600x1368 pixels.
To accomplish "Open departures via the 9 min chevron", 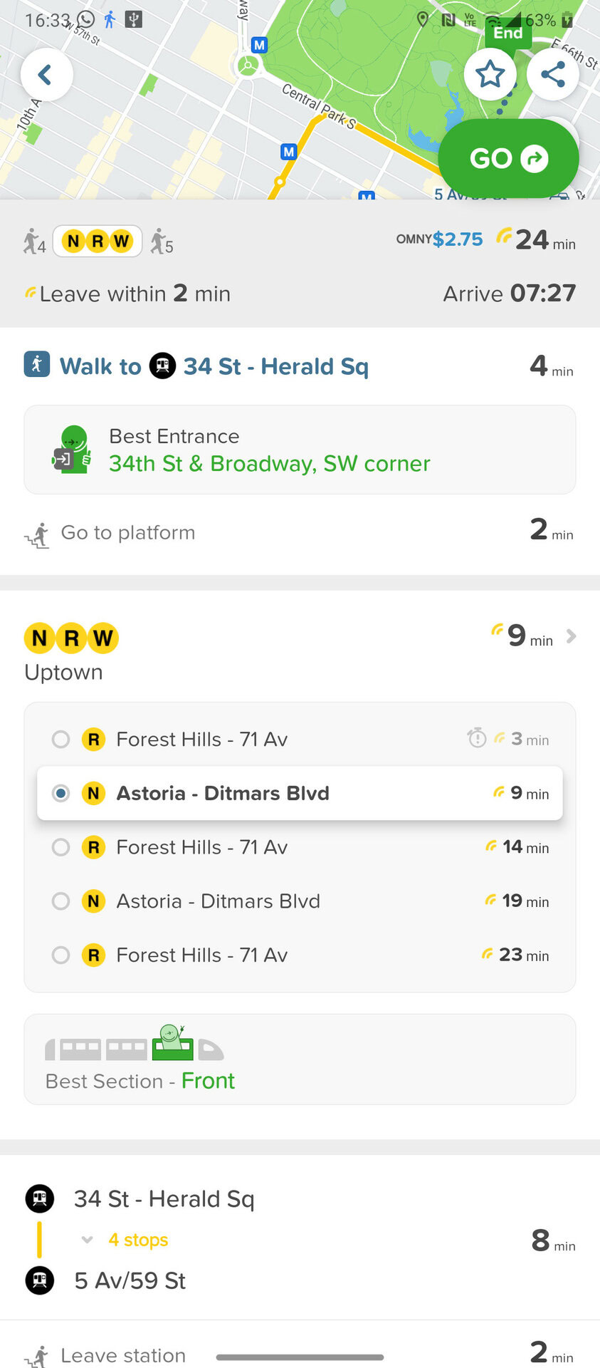I will [x=571, y=636].
